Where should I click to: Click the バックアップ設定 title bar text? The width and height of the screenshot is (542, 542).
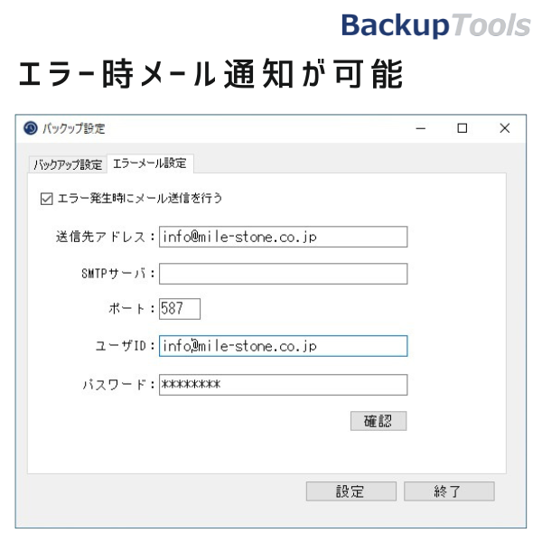coord(74,128)
